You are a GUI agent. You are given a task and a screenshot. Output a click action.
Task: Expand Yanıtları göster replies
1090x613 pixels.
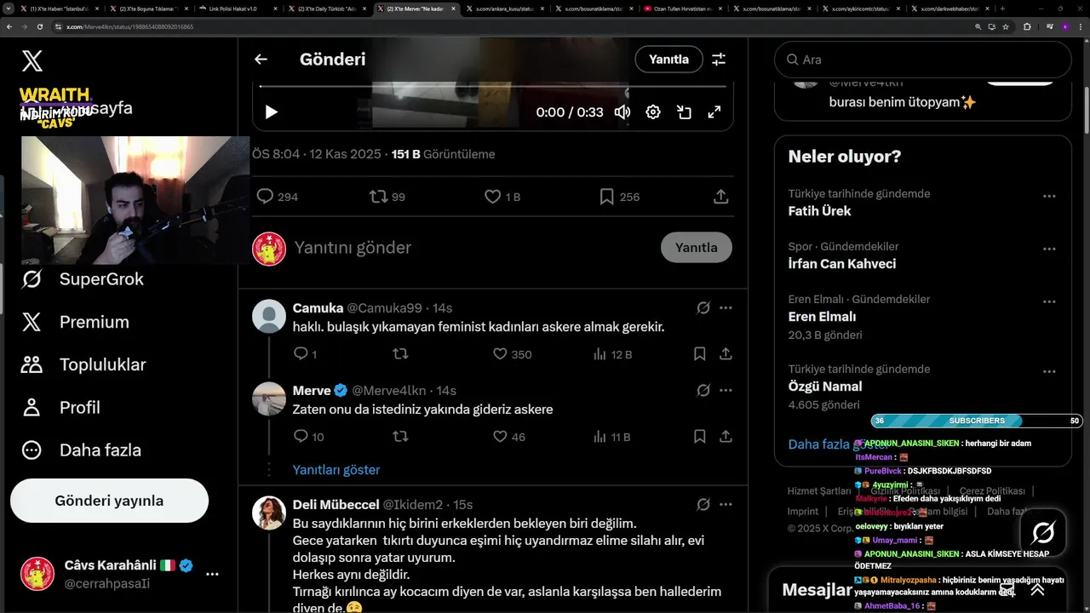tap(336, 470)
